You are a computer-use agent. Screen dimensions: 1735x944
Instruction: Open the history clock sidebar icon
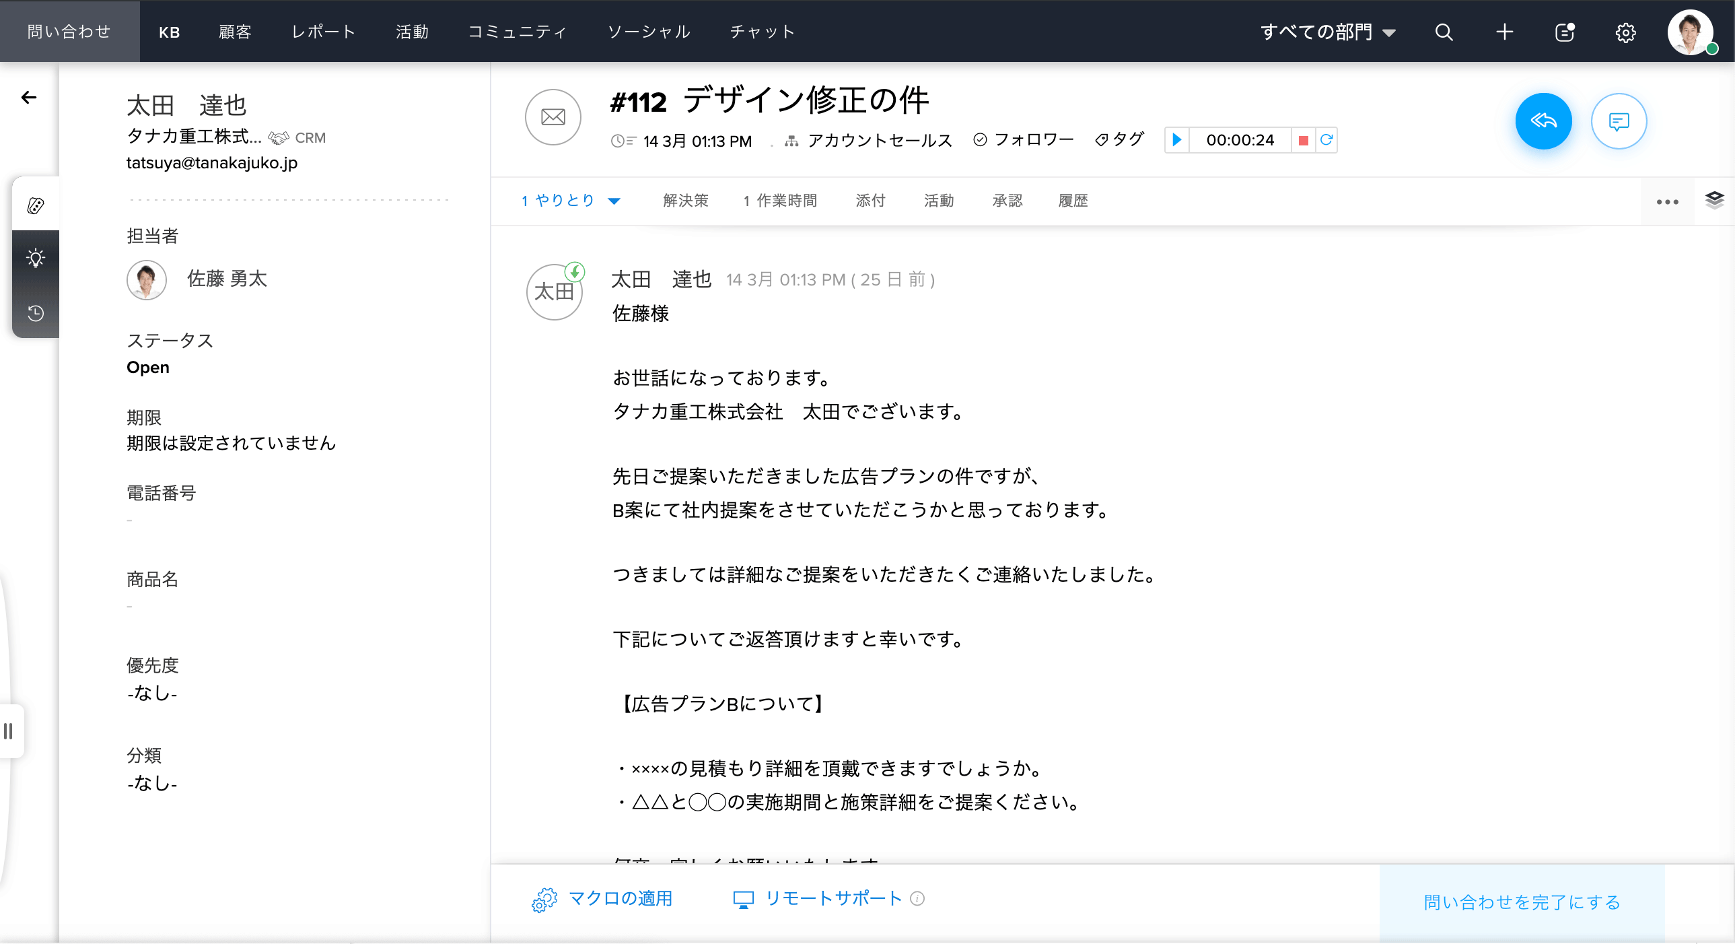point(36,312)
